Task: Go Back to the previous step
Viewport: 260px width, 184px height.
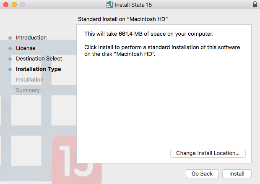Action: 202,173
